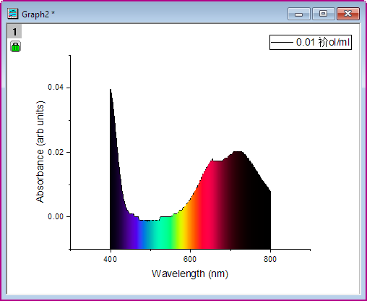Viewport: 367px width, 301px height.
Task: Select layer 1 icon in graph corner
Action: point(14,31)
